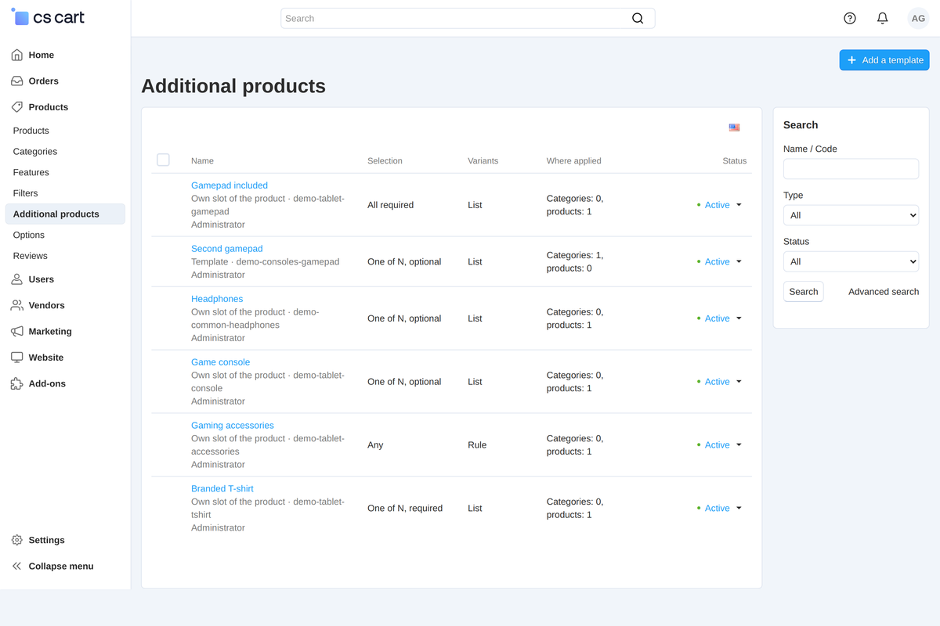This screenshot has width=940, height=626.
Task: Click the top Search input field
Action: pyautogui.click(x=468, y=19)
